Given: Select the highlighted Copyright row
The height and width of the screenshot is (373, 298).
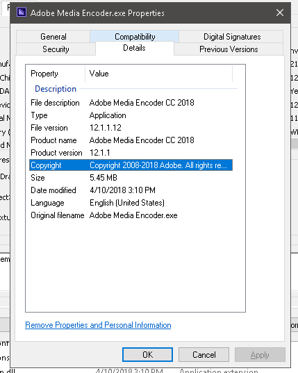Looking at the screenshot, I should [131, 165].
